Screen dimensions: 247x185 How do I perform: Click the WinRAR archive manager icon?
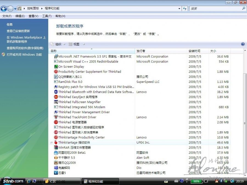(56, 147)
